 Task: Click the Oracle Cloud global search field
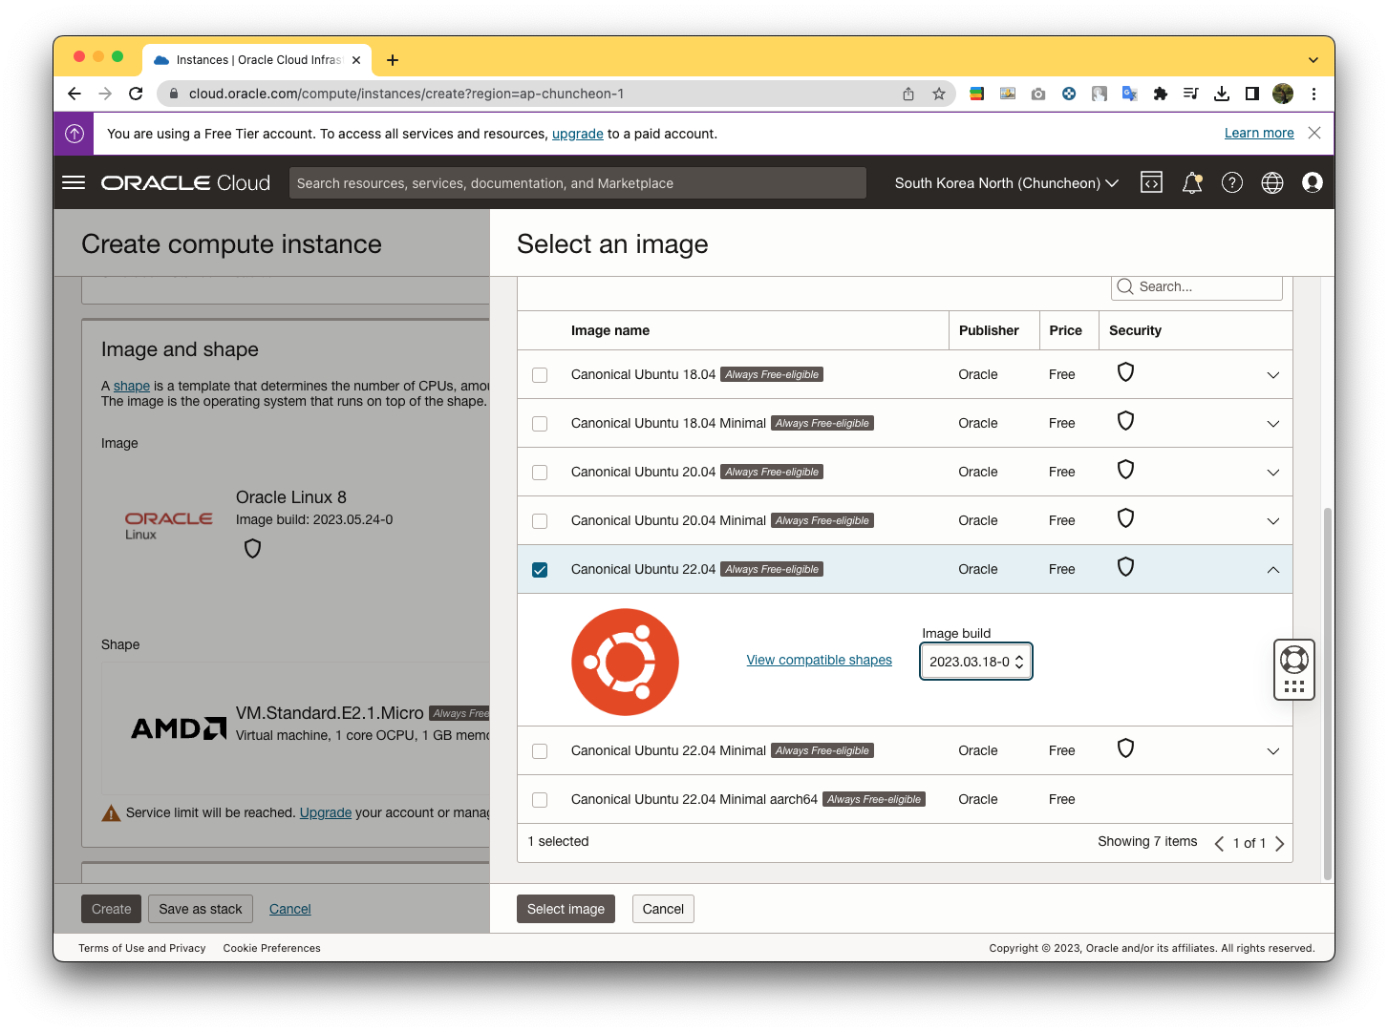(578, 183)
